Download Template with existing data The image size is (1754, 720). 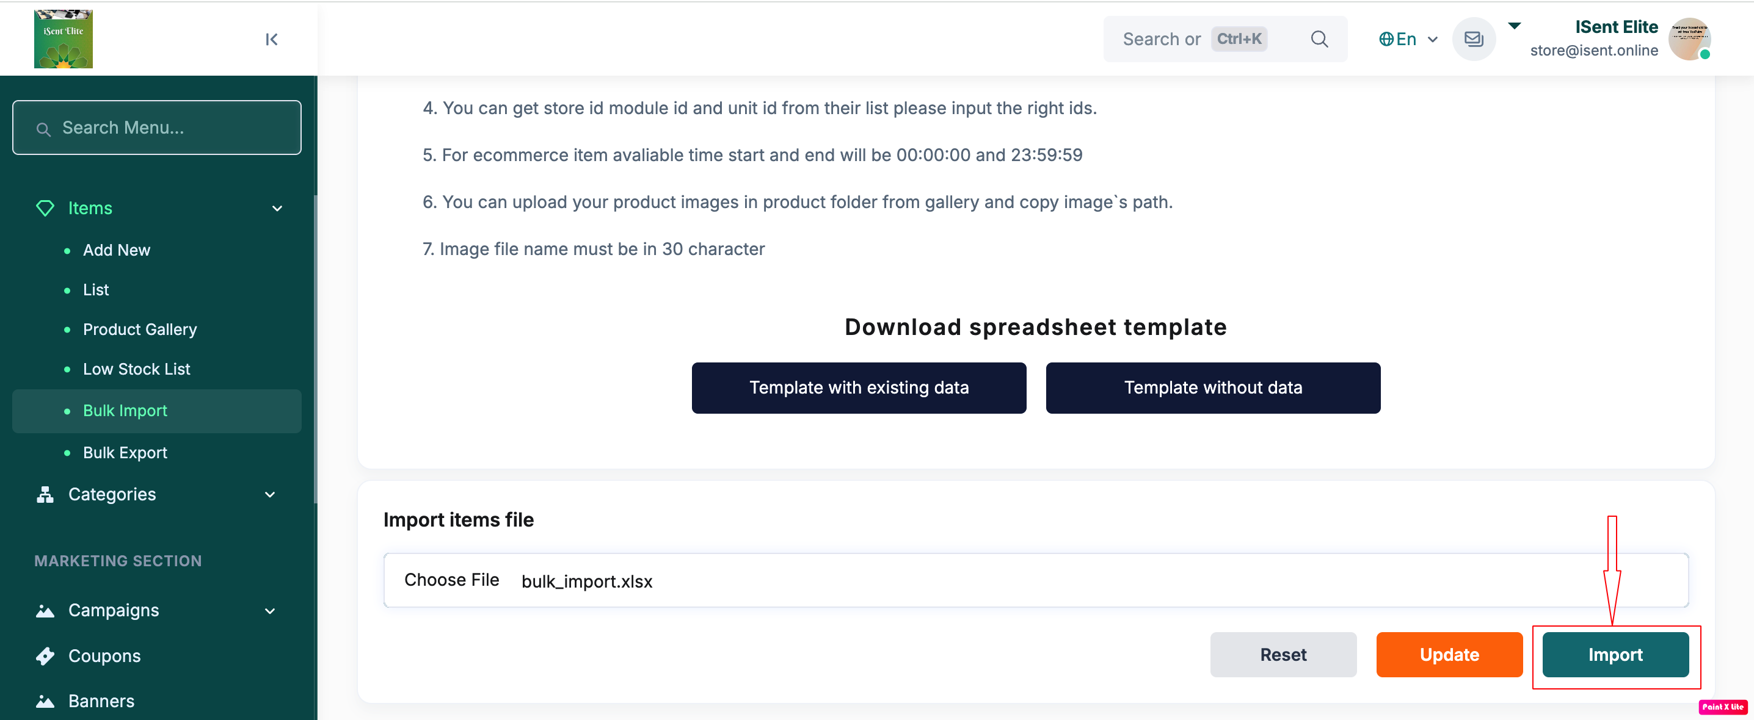pyautogui.click(x=859, y=387)
